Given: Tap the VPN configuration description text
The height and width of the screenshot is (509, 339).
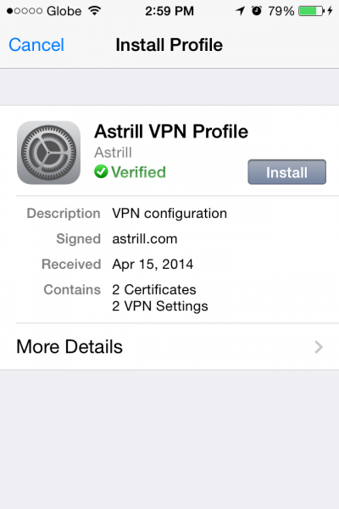Looking at the screenshot, I should (x=169, y=214).
